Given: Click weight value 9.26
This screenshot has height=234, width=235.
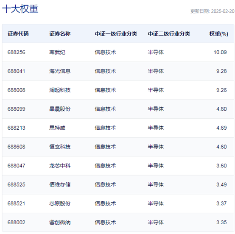Looking at the screenshot, I should [x=221, y=90].
